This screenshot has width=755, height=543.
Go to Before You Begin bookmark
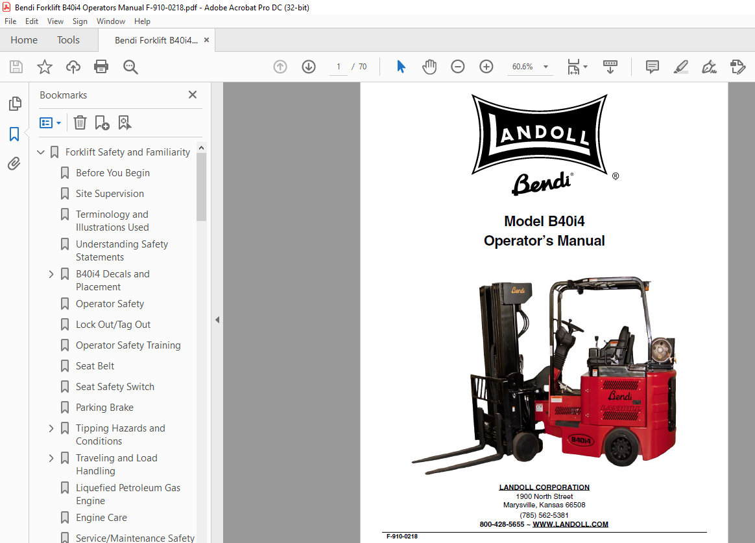pyautogui.click(x=113, y=173)
